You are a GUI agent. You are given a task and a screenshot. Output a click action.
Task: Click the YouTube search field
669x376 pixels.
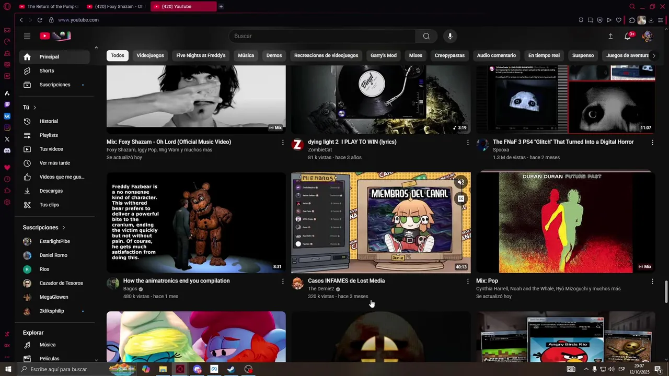pos(322,36)
